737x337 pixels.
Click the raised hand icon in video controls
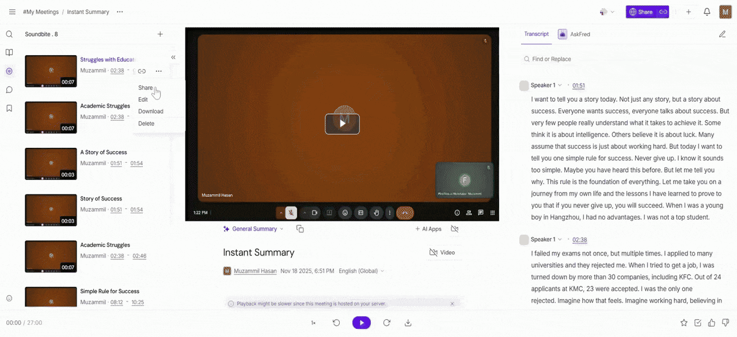click(x=376, y=212)
